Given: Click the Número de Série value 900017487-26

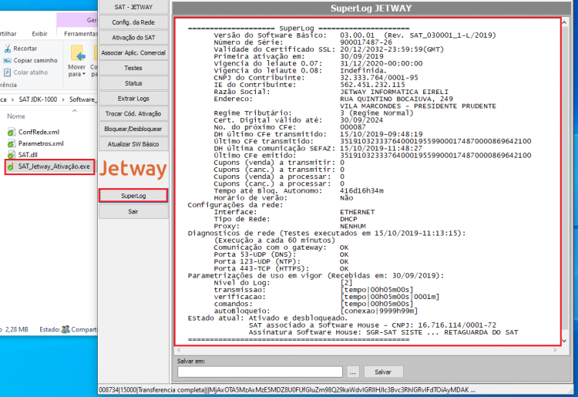Looking at the screenshot, I should tap(365, 42).
